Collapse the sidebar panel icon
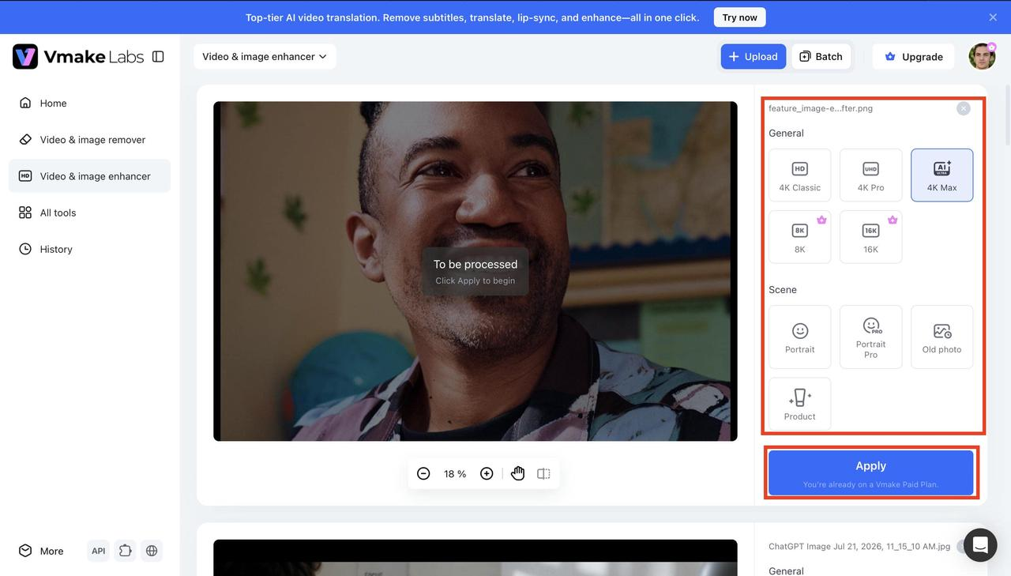This screenshot has height=576, width=1011. click(158, 57)
